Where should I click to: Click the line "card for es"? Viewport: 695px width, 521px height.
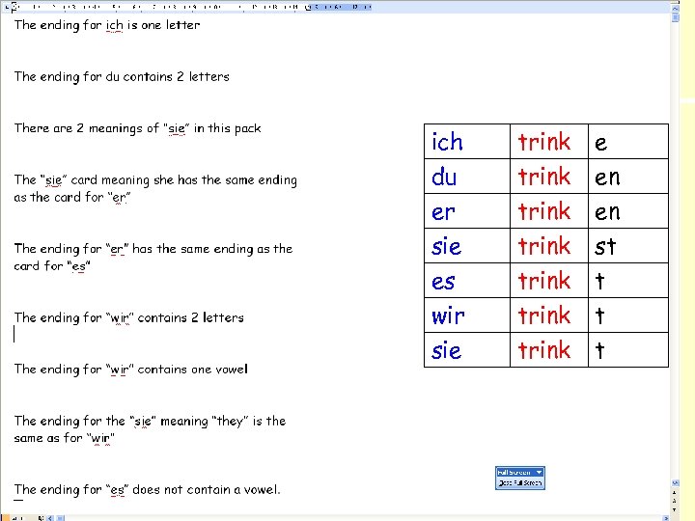pos(52,266)
